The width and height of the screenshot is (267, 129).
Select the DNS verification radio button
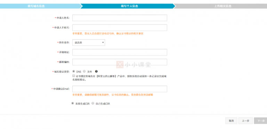tap(74, 71)
